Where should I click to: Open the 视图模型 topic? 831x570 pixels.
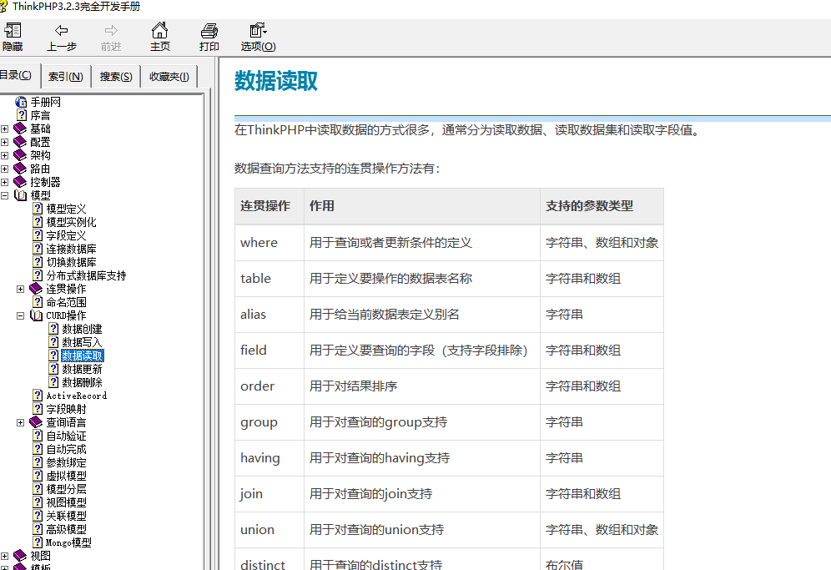pos(66,502)
